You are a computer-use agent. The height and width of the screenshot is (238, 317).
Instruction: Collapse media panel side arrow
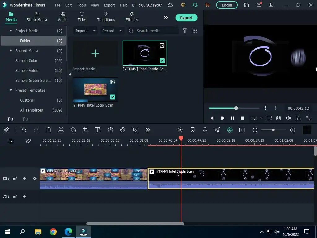point(70,74)
